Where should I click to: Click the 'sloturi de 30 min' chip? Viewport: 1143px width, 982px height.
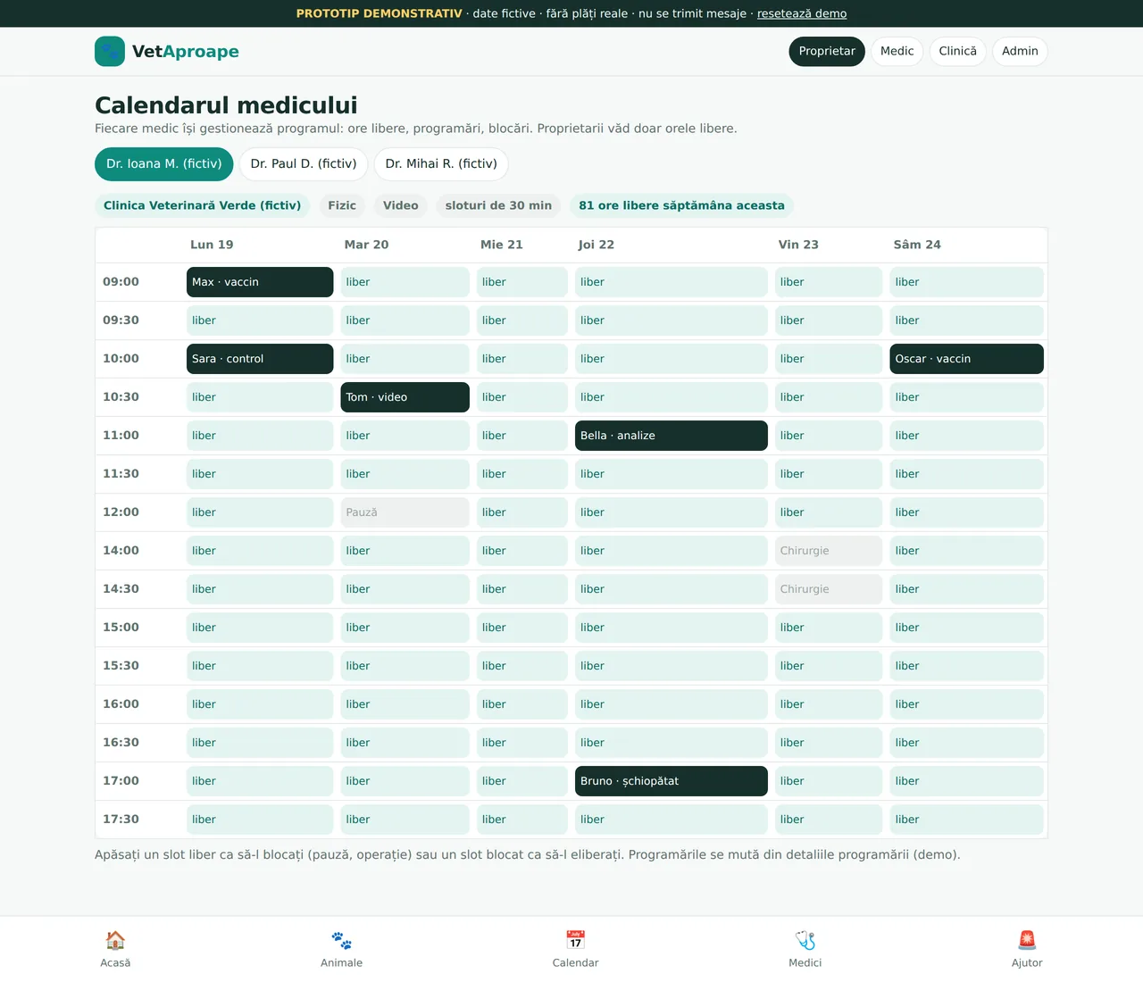pos(498,205)
